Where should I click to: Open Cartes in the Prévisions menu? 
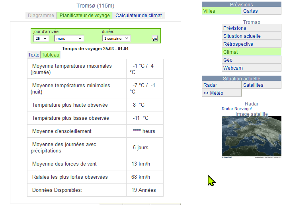pyautogui.click(x=262, y=11)
